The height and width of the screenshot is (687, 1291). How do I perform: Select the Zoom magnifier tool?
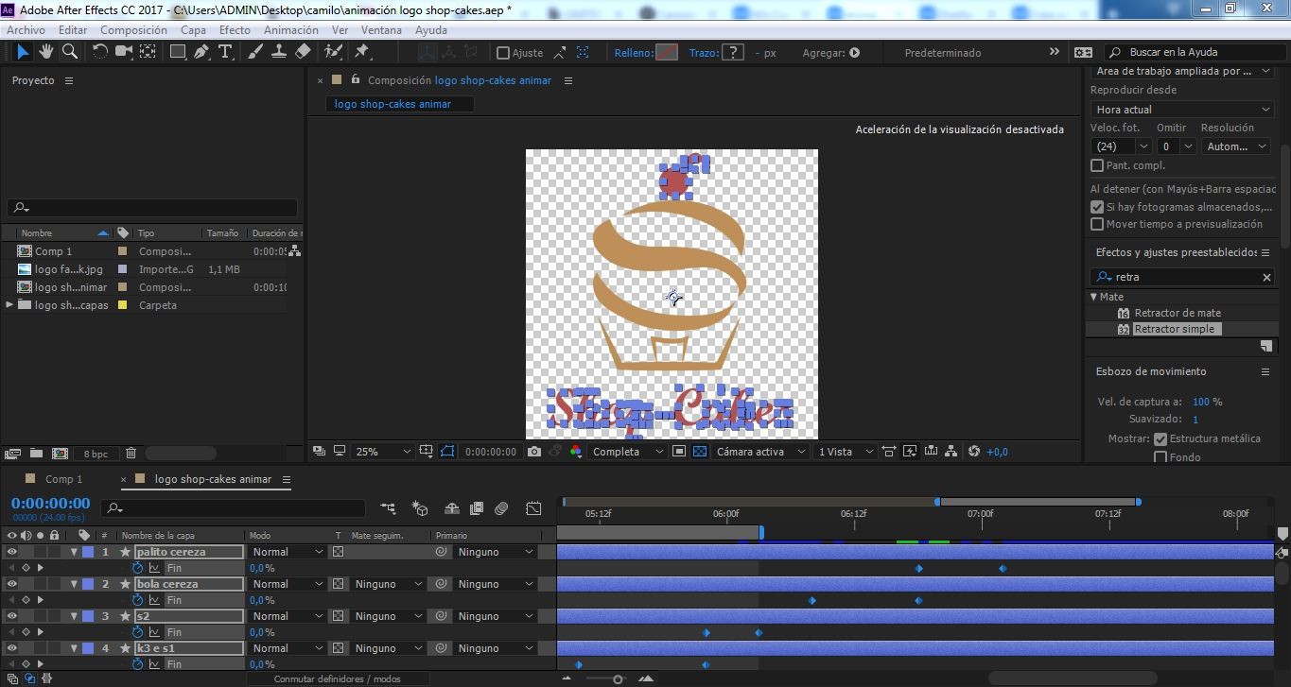tap(69, 52)
